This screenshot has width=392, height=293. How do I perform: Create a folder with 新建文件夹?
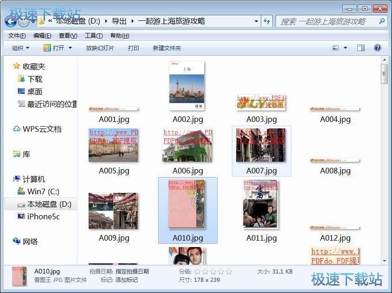167,48
